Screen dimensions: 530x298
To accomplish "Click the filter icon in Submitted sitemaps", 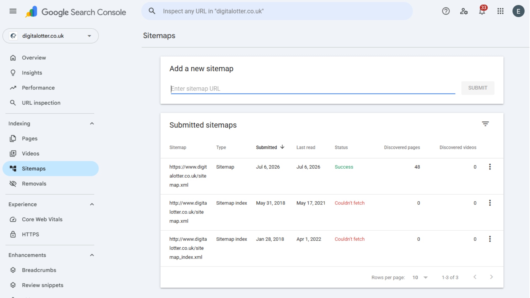I will click(485, 124).
